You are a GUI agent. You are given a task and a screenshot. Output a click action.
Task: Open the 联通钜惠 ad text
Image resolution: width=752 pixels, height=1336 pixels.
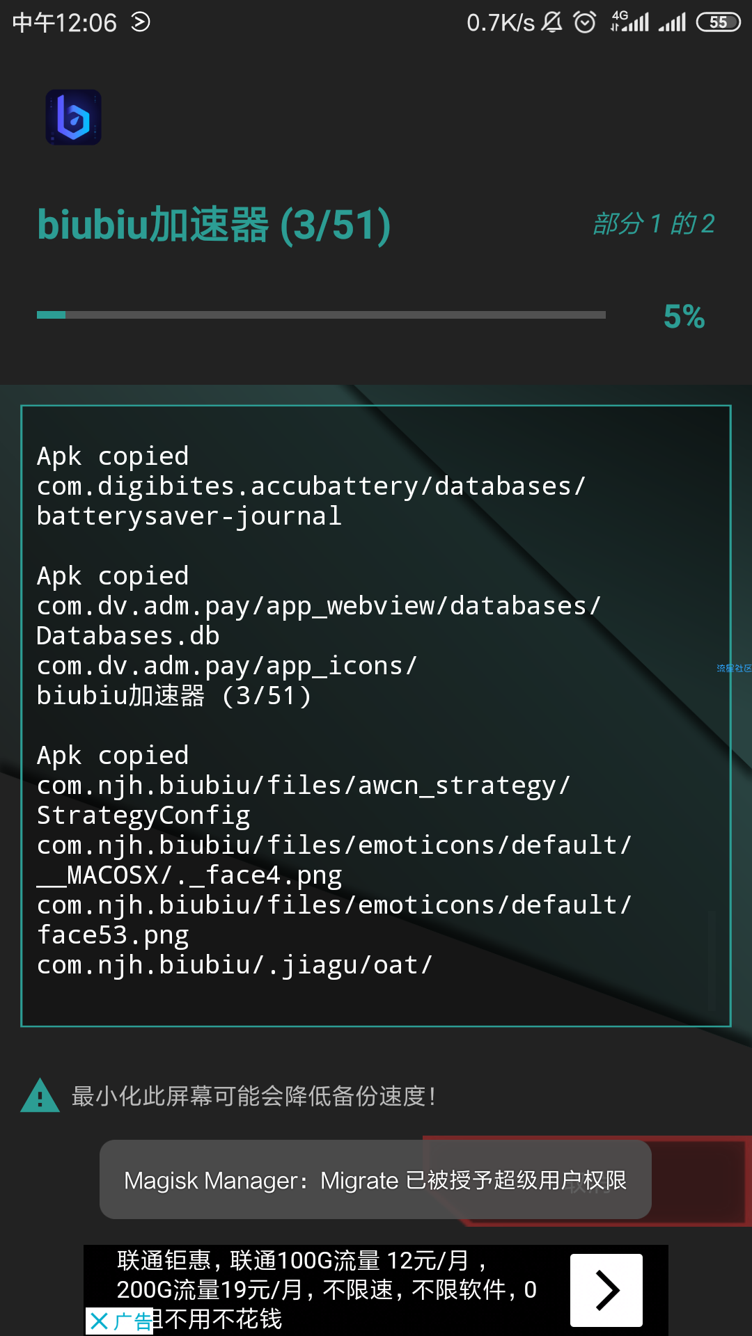click(x=327, y=1289)
